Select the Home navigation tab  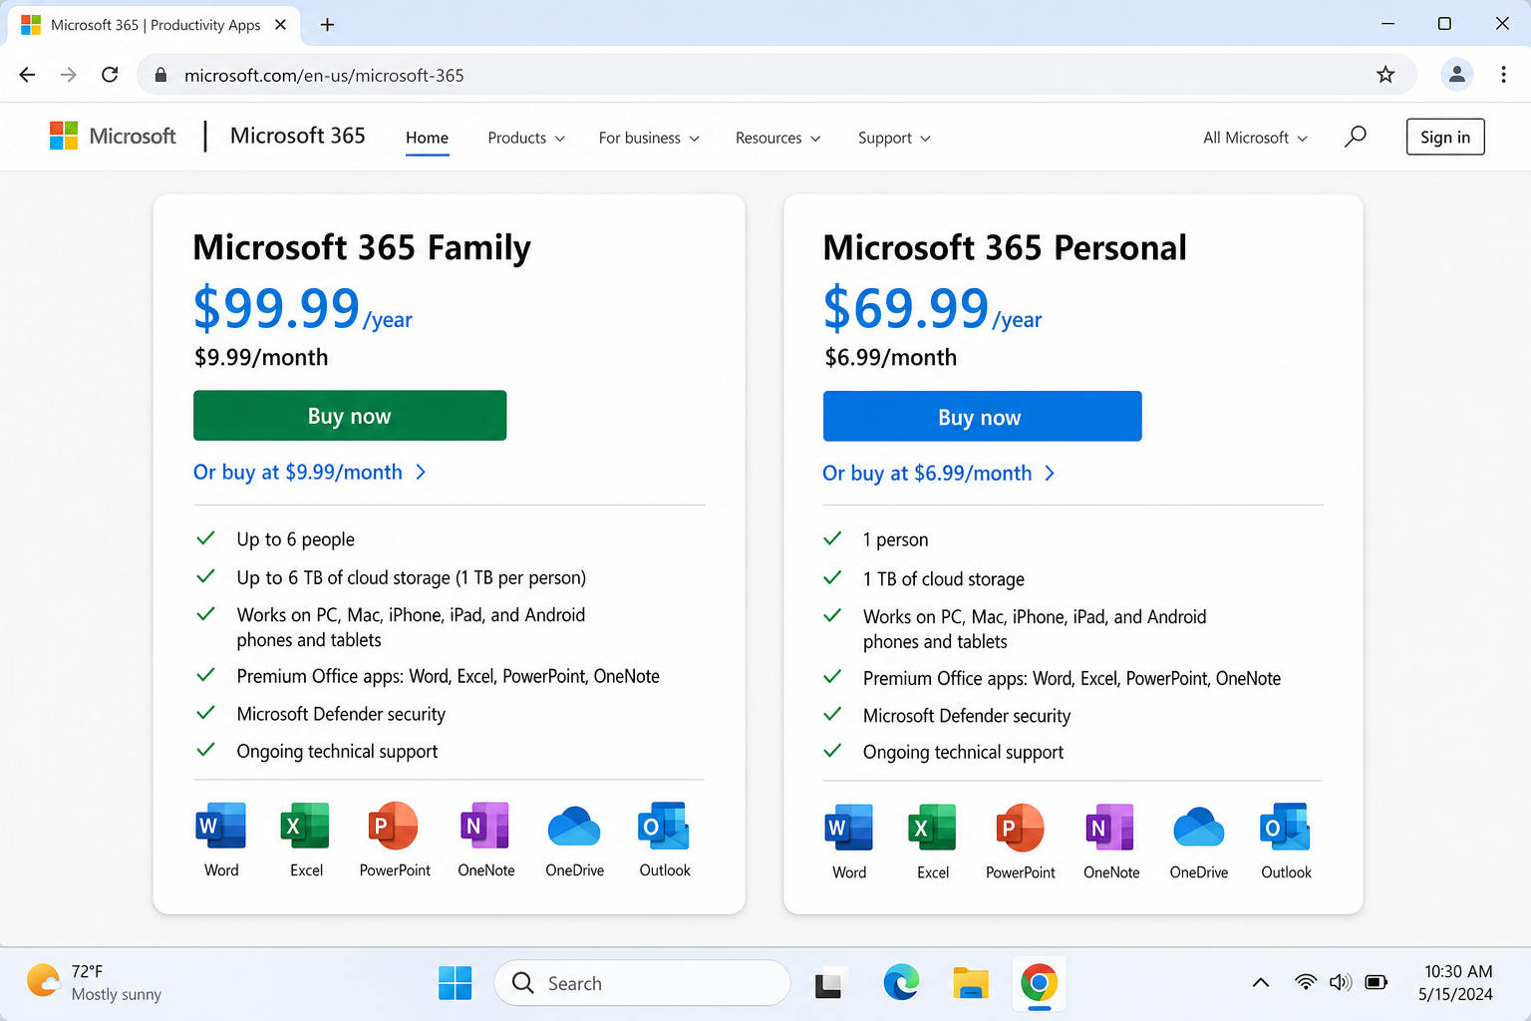427,138
